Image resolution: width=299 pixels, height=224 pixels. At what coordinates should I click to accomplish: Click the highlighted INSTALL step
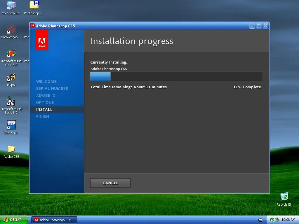pyautogui.click(x=57, y=110)
